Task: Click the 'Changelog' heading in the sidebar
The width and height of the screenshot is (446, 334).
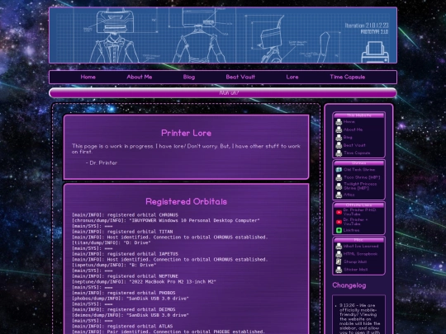Action: 349,285
